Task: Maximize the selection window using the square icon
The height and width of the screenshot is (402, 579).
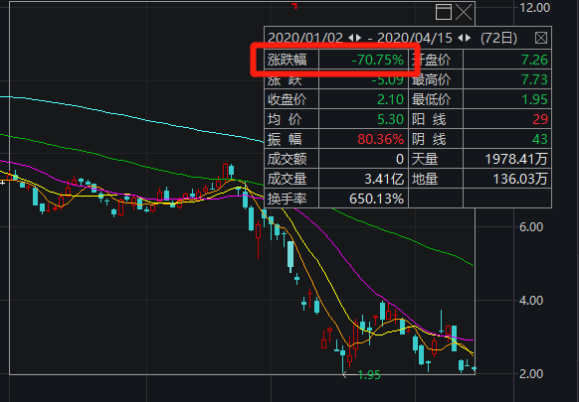Action: pos(444,12)
